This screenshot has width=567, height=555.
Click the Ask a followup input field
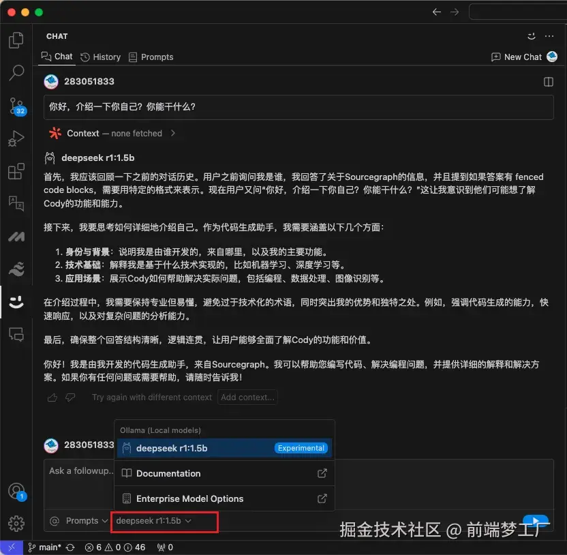click(x=80, y=470)
